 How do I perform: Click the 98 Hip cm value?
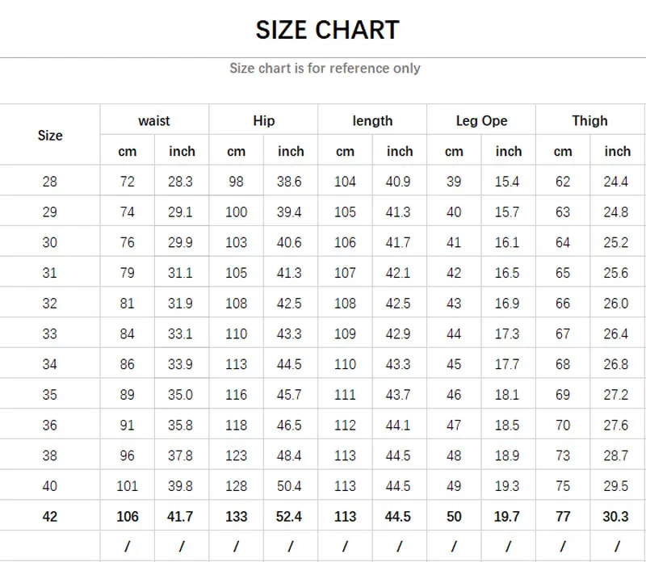pyautogui.click(x=236, y=181)
